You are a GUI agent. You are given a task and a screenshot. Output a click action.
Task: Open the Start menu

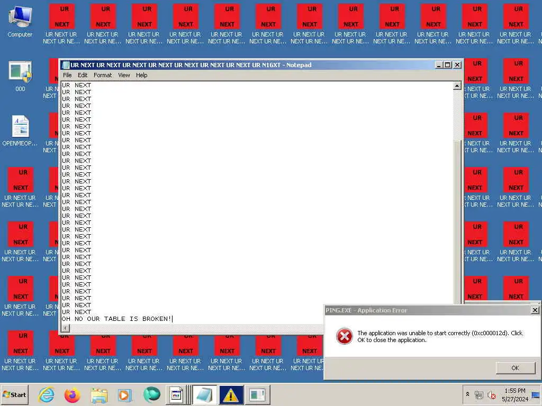point(14,394)
